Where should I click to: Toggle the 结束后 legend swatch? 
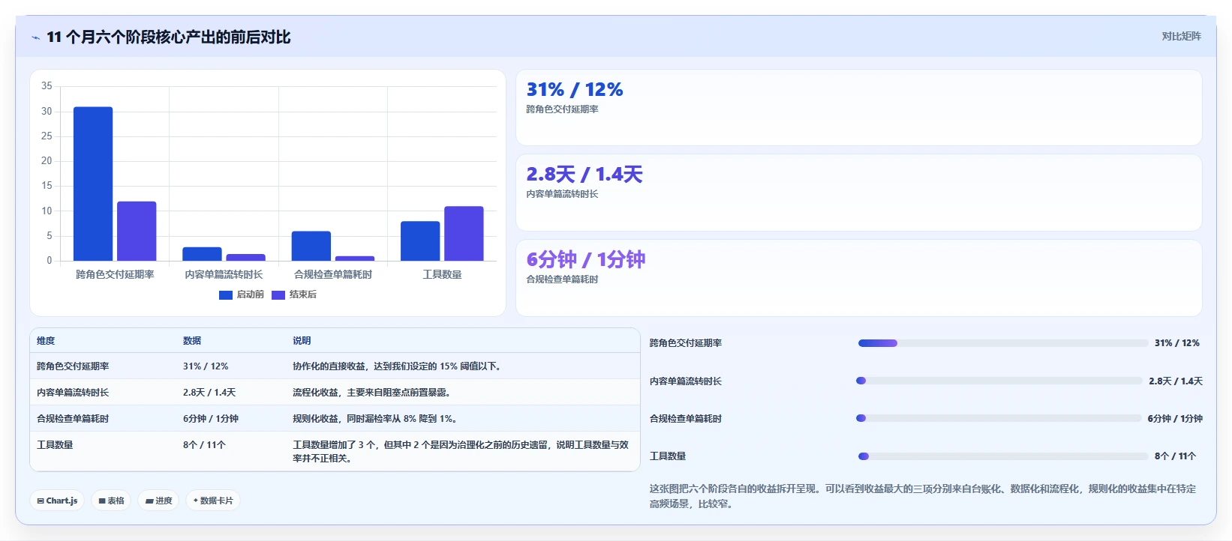(278, 295)
